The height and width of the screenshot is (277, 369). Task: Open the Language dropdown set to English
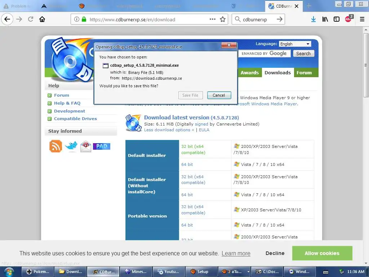pyautogui.click(x=295, y=44)
